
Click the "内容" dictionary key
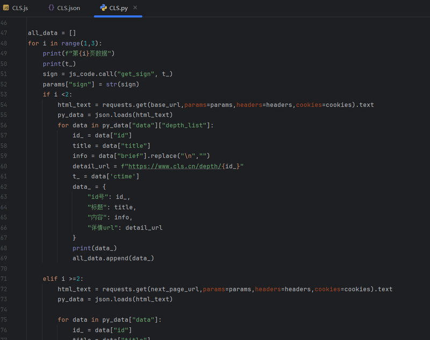[x=97, y=217]
